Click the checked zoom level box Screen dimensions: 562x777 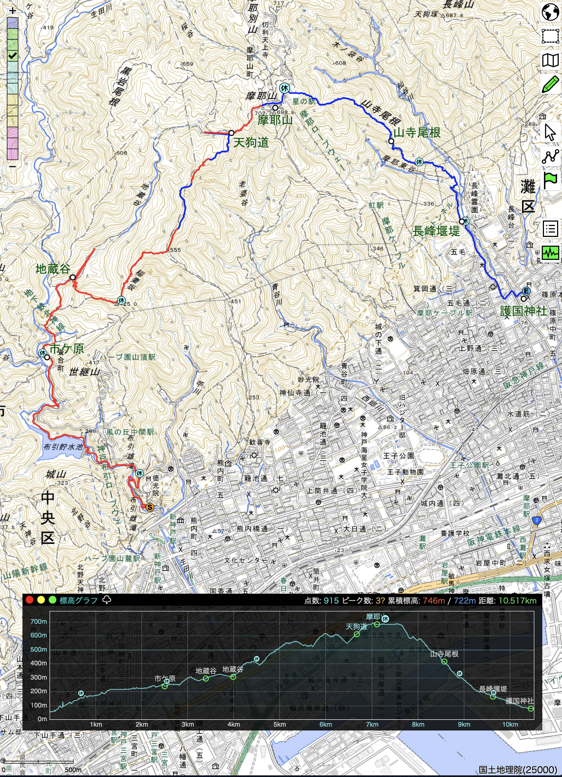coord(12,56)
